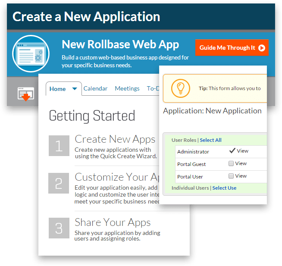282x266 pixels.
Task: Switch to the Calendar tab
Action: click(x=95, y=88)
